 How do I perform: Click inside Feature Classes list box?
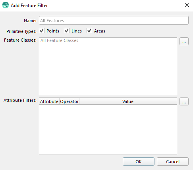tap(108, 66)
